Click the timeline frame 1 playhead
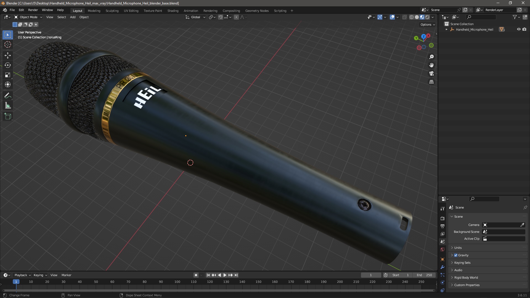Image resolution: width=530 pixels, height=298 pixels. pos(16,282)
